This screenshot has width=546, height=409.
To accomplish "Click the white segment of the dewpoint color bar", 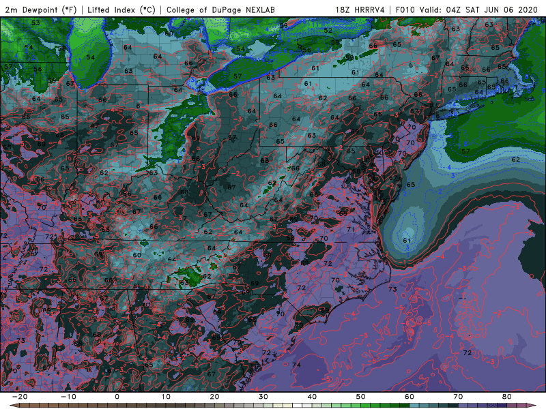I will coord(297,406).
